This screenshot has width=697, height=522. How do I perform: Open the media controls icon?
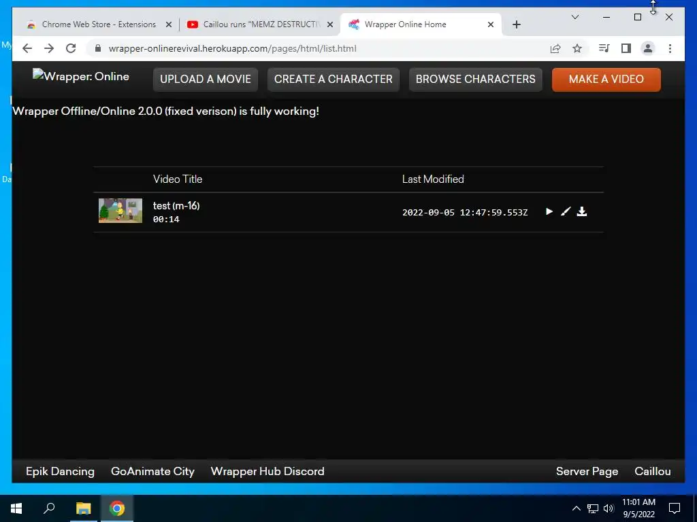(x=604, y=48)
